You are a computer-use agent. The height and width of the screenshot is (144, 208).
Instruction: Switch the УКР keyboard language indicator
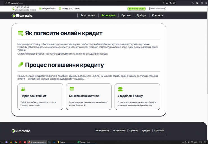pyautogui.click(x=195, y=142)
